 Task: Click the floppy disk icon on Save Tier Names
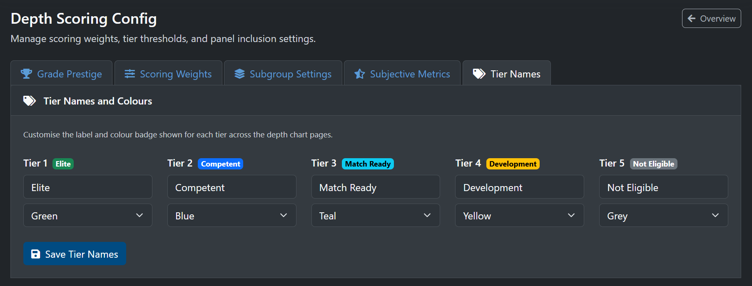pyautogui.click(x=35, y=254)
